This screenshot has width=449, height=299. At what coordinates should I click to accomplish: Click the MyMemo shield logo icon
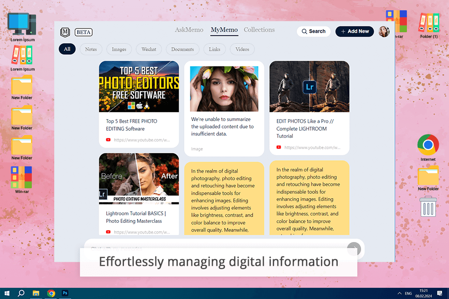pyautogui.click(x=65, y=32)
